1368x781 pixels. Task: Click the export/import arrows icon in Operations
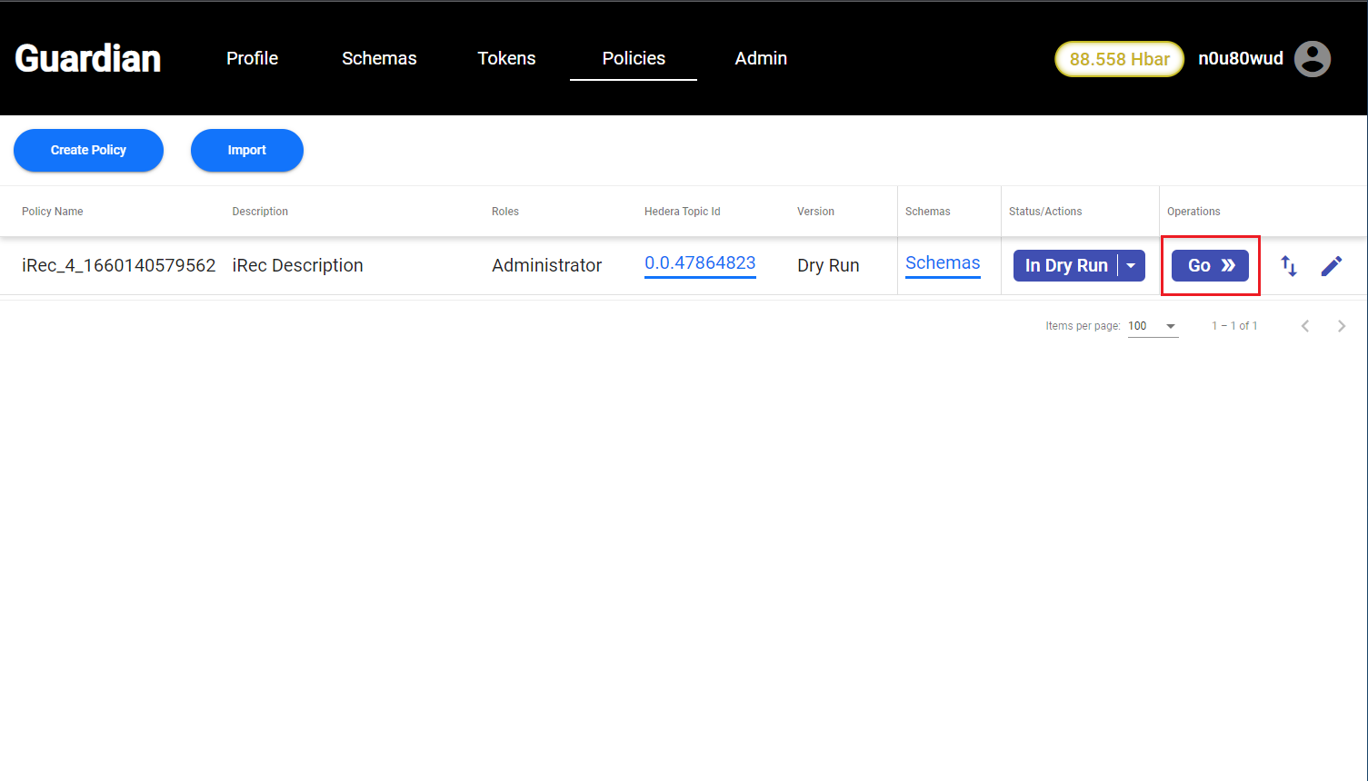coord(1288,266)
